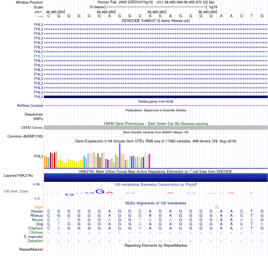Viewport: 268px width, 256px height.
Task: Click the orange 13 gap count
Action: (x=216, y=207)
